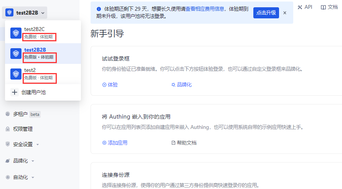The width and height of the screenshot is (342, 189).
Task: Close the trial period notification banner
Action: click(x=285, y=13)
